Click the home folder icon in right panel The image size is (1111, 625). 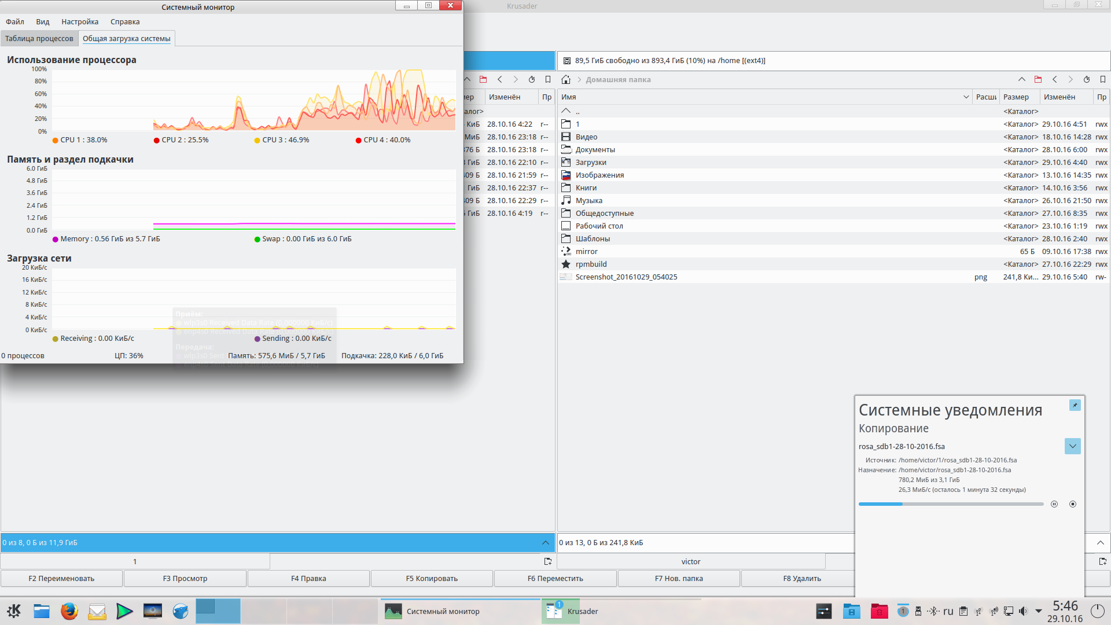[x=566, y=79]
